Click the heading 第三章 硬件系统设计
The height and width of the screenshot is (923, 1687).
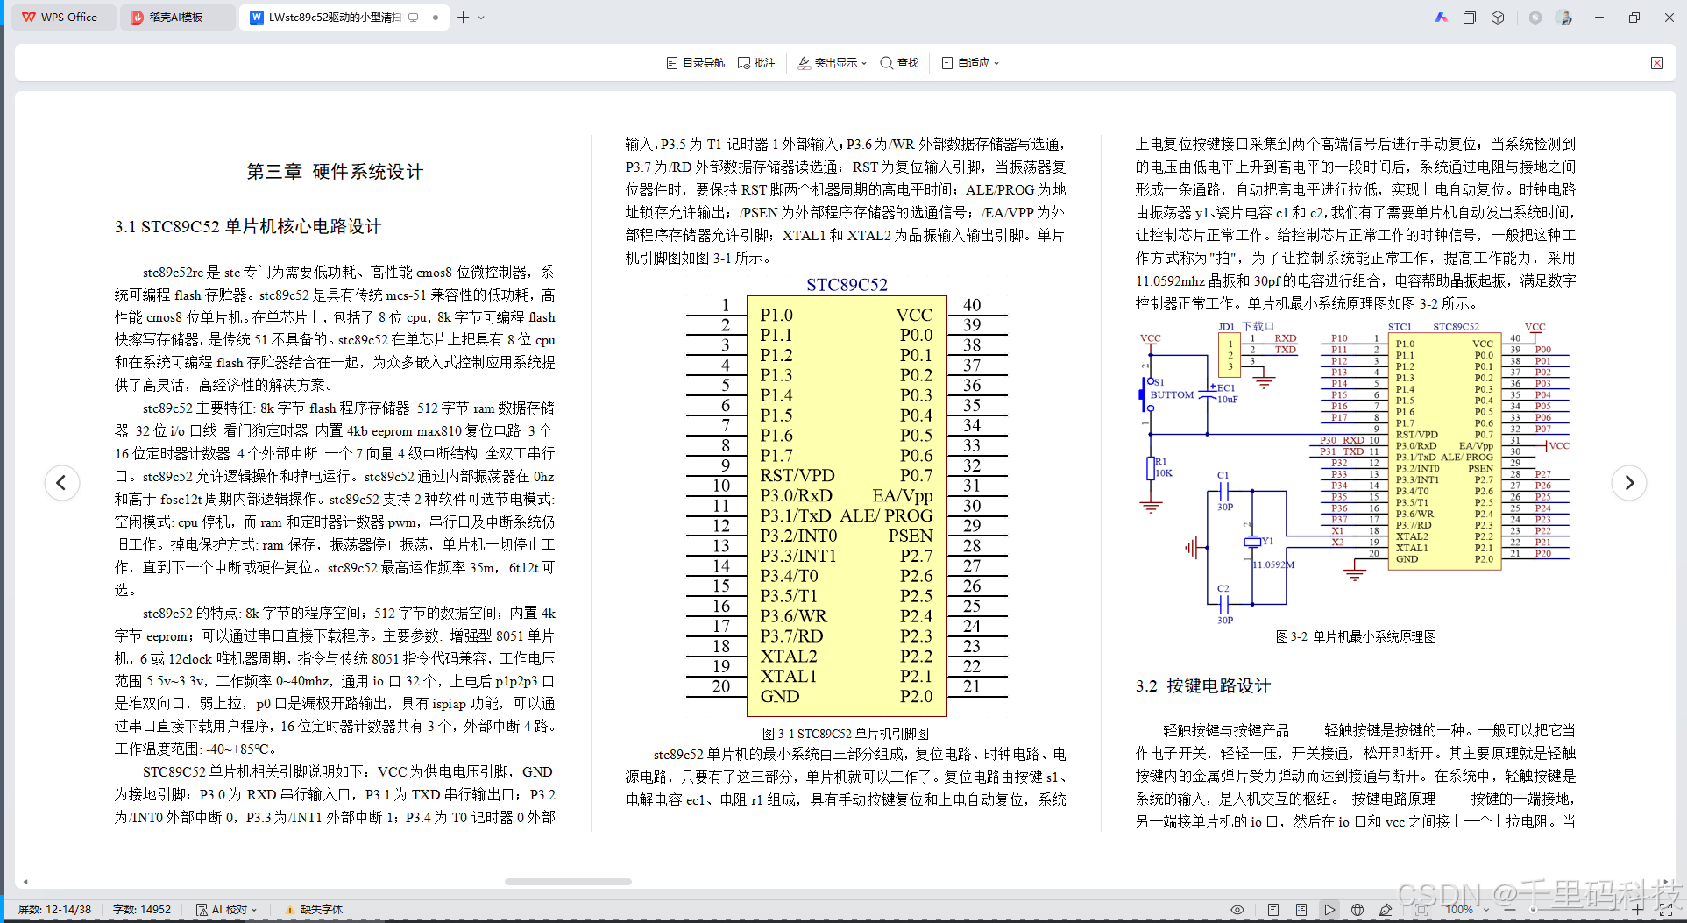click(335, 172)
